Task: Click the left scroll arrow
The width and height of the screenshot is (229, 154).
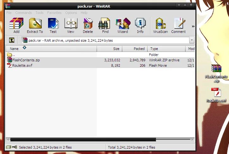Action: [8, 139]
